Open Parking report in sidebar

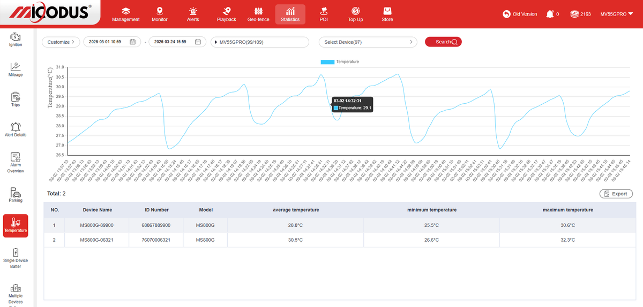pos(16,195)
